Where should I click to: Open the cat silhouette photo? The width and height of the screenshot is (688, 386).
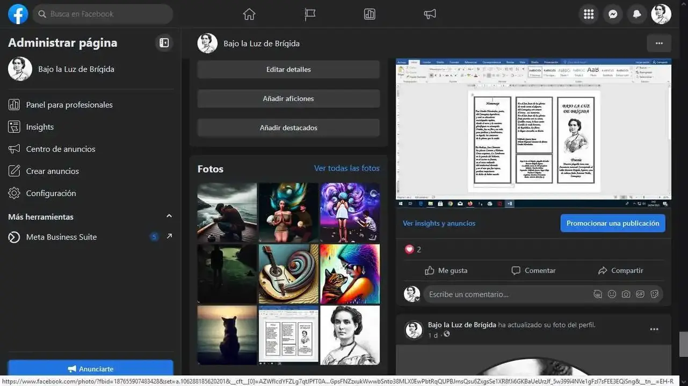point(227,335)
